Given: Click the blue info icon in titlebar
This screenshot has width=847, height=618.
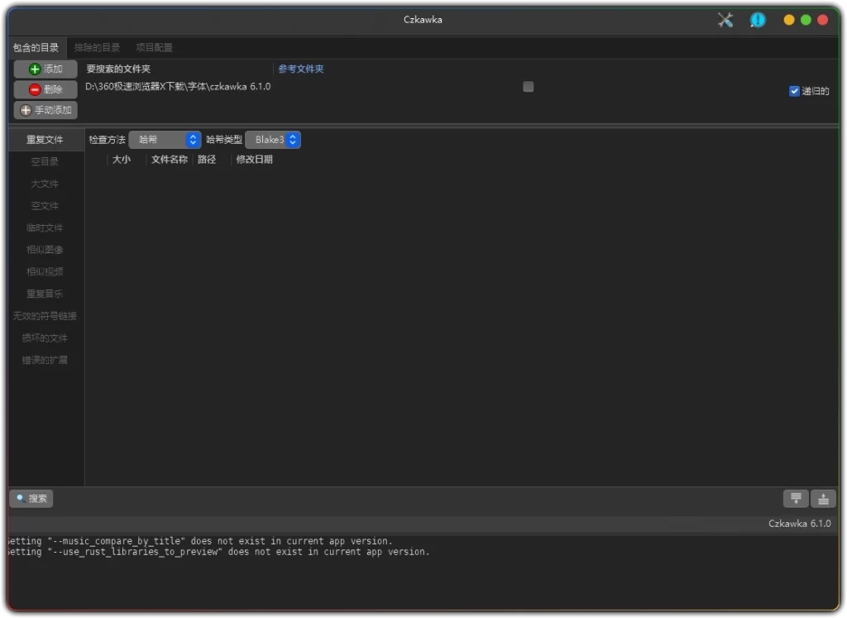Looking at the screenshot, I should (758, 20).
